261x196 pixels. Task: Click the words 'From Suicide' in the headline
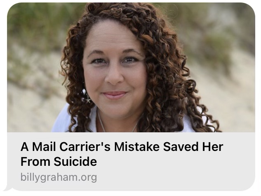59,162
